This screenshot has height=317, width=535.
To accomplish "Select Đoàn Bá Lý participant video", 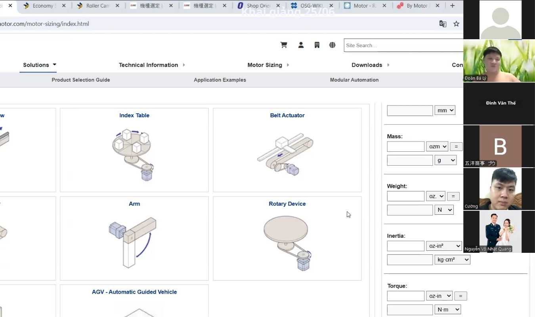I will click(x=499, y=61).
